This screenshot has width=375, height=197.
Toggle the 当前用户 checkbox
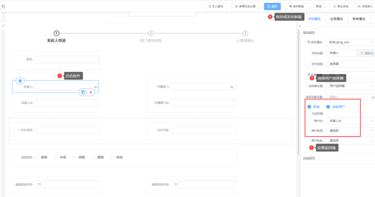point(328,107)
